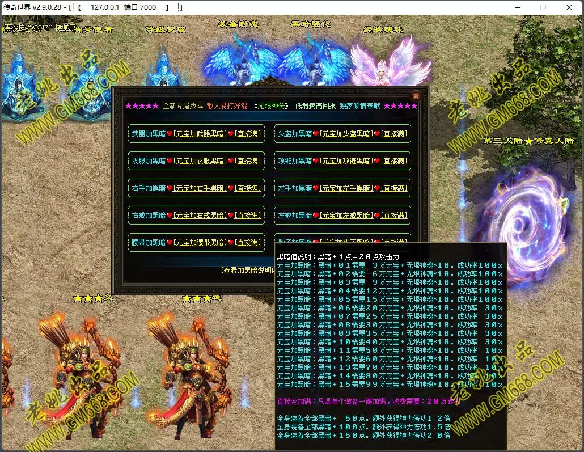Click the [元宝加武器黑暗] link
This screenshot has height=452, width=584.
coord(200,134)
